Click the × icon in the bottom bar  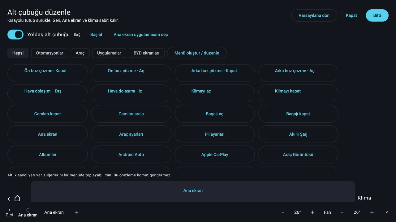coord(387,212)
